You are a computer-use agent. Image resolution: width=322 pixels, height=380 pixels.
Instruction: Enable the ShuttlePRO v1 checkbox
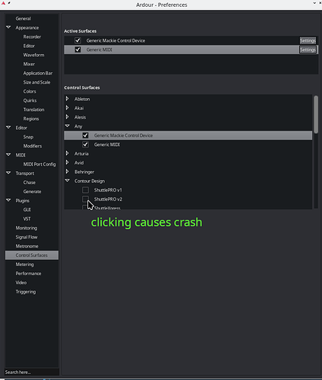tap(85, 190)
